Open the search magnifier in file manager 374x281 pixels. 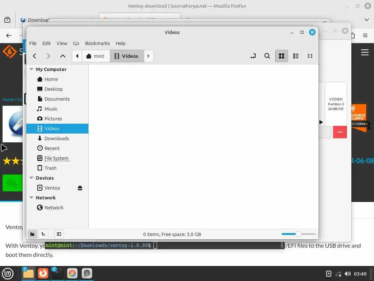click(267, 56)
